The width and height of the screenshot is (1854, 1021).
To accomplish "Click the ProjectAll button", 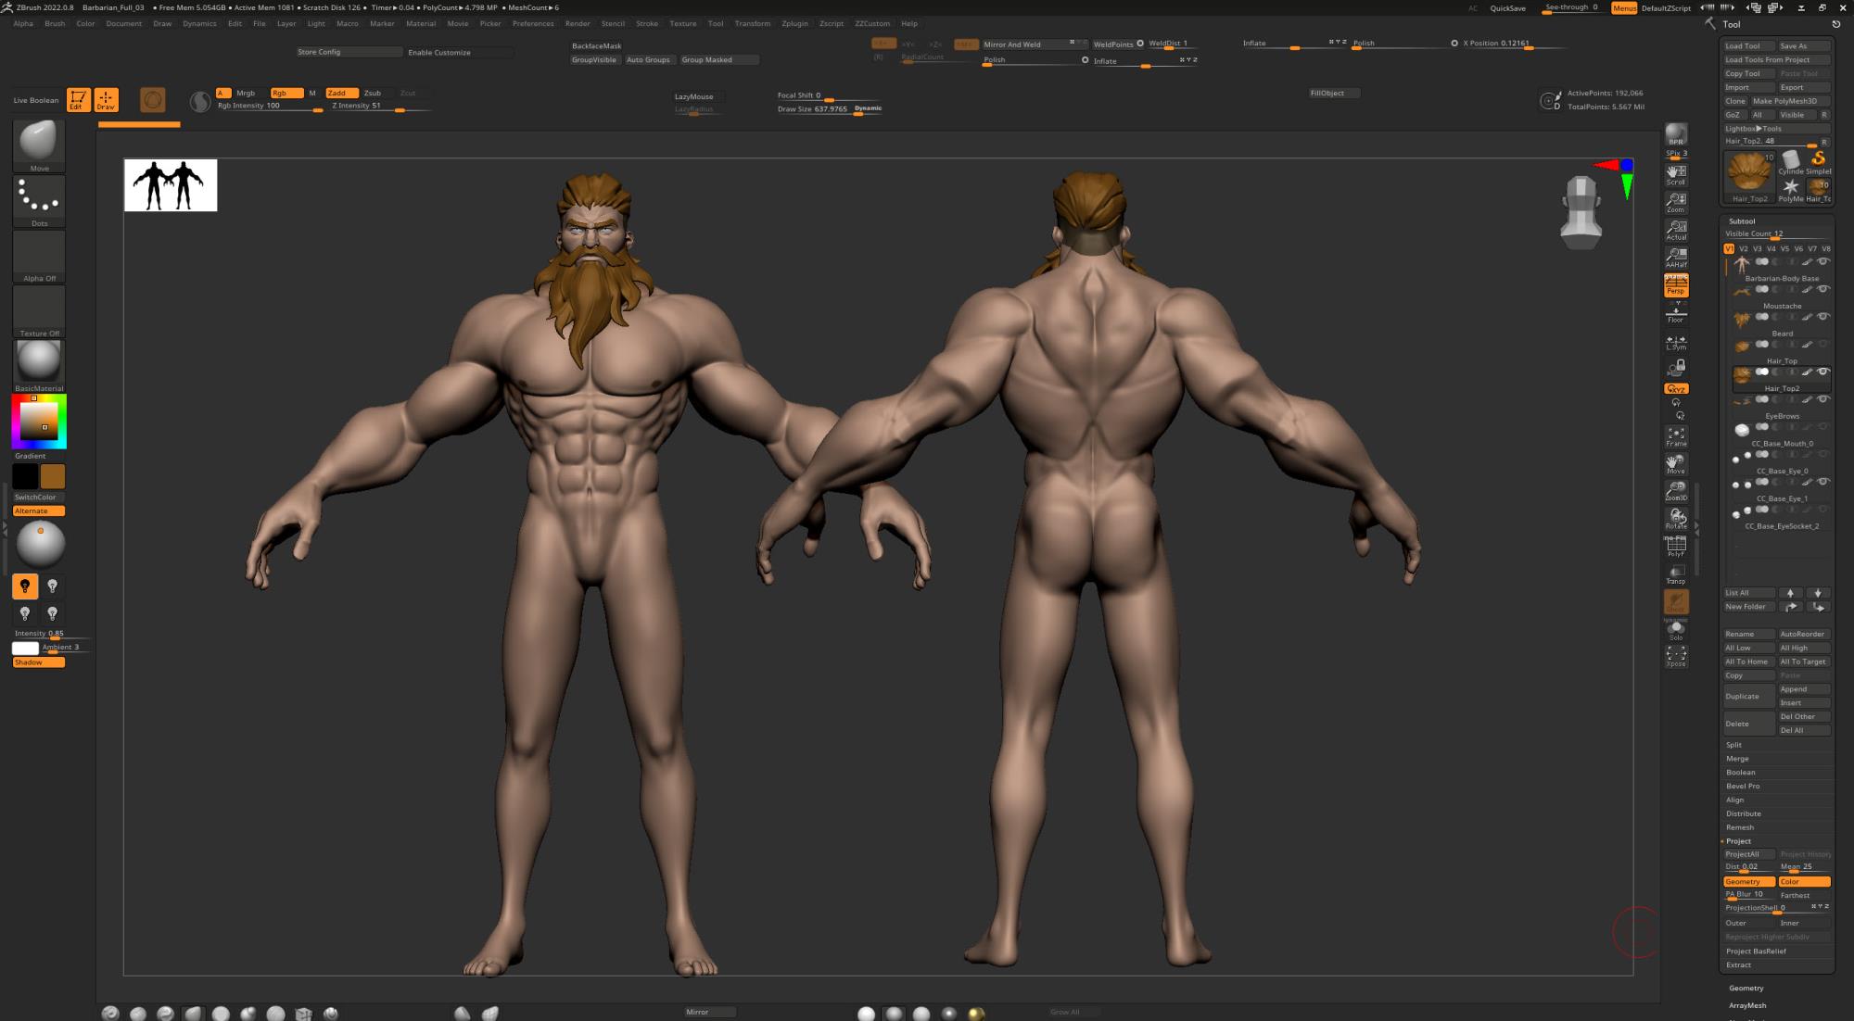I will coord(1748,854).
